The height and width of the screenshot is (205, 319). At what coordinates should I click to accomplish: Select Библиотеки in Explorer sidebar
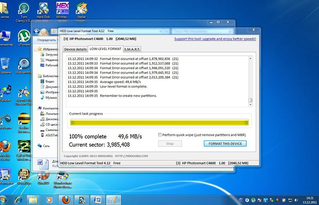48,76
